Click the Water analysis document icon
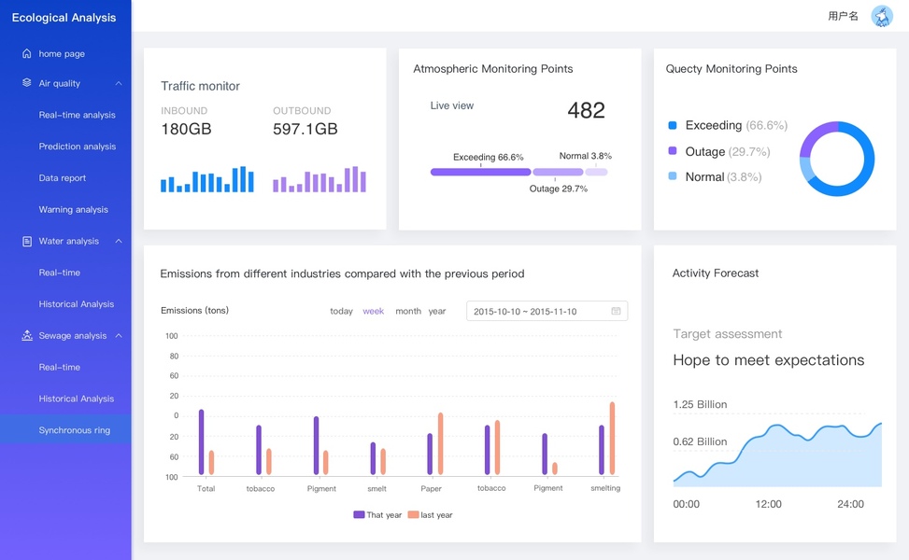 [x=27, y=241]
